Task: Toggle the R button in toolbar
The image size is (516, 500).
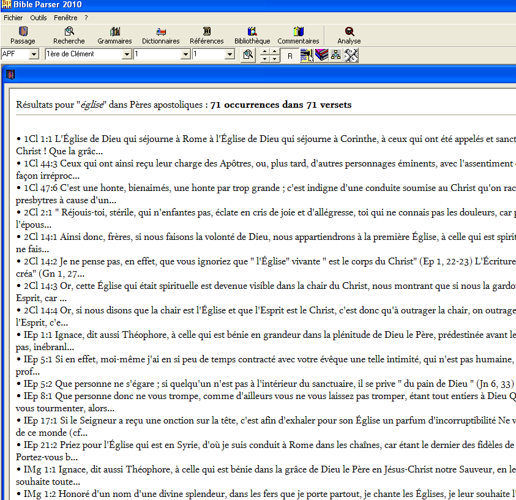Action: [290, 55]
